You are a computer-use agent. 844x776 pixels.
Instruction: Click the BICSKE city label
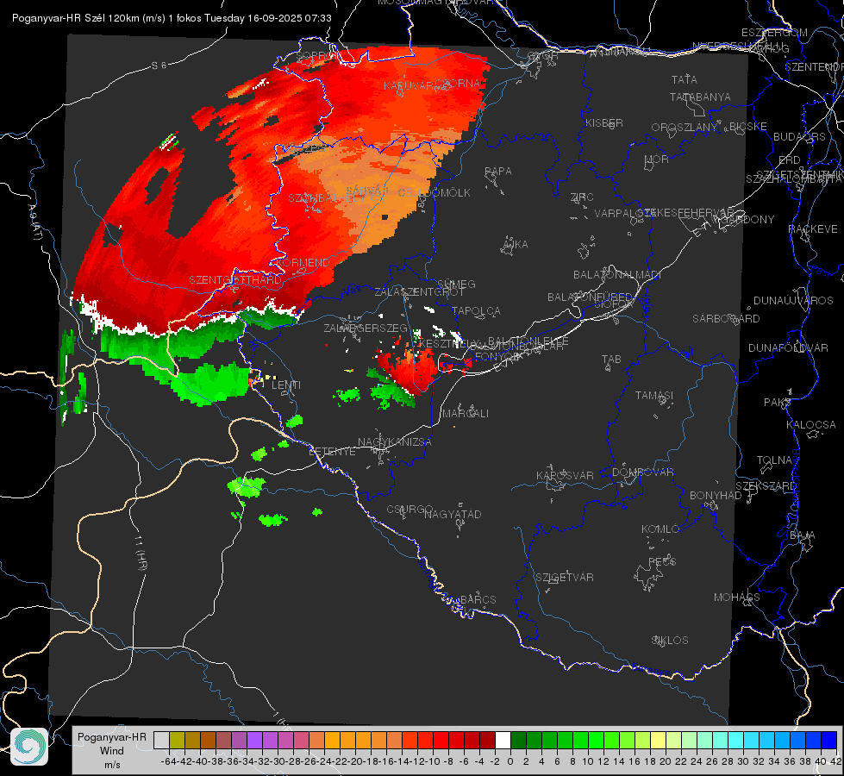(747, 127)
